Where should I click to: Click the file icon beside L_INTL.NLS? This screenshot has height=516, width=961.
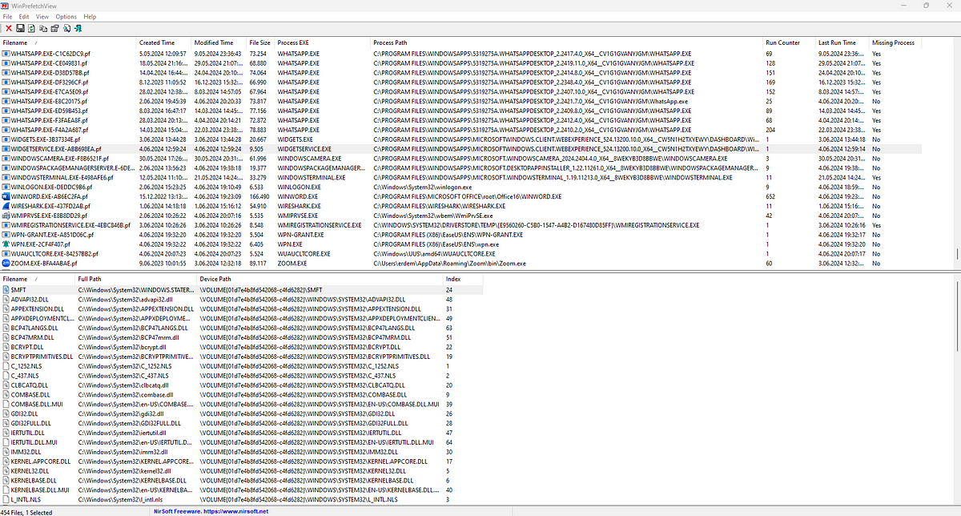[x=6, y=498]
